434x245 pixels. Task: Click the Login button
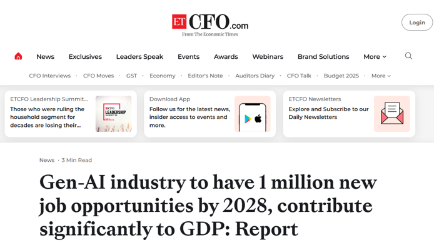[417, 22]
